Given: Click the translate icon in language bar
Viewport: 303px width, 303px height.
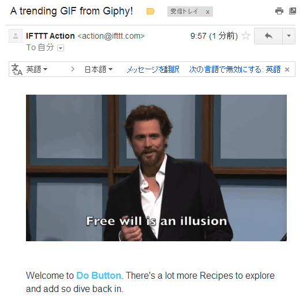Looking at the screenshot, I should (17, 69).
